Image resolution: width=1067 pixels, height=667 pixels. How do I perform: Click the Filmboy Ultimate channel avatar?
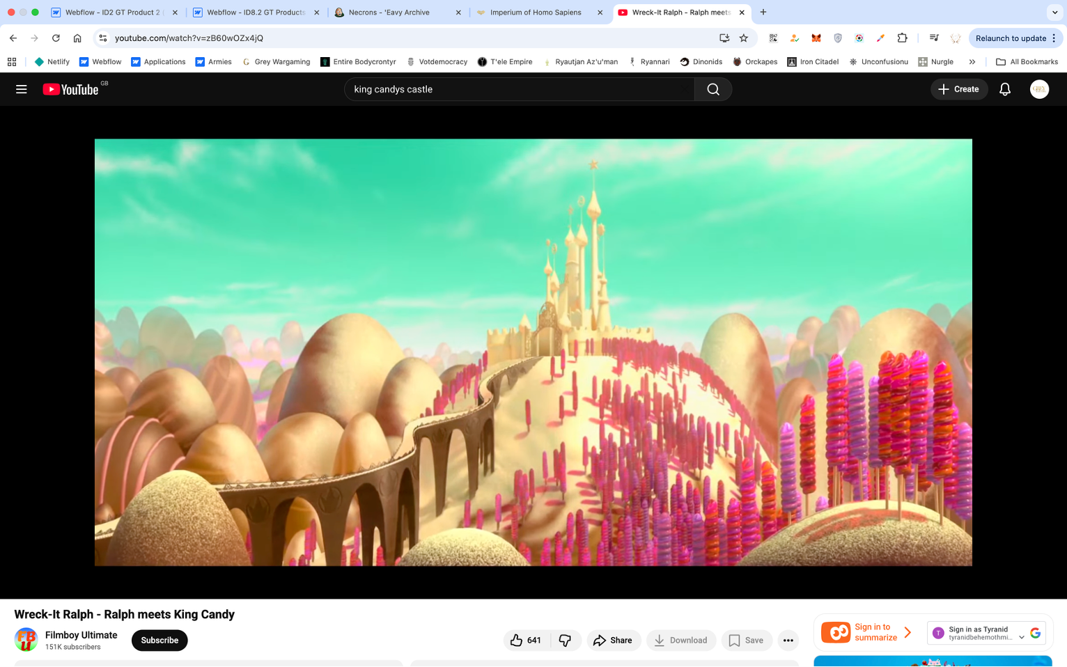[26, 640]
